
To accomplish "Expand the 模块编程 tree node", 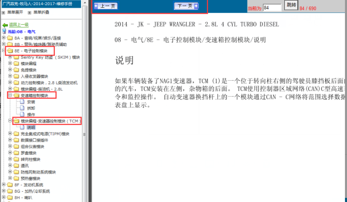I will [x=10, y=63].
